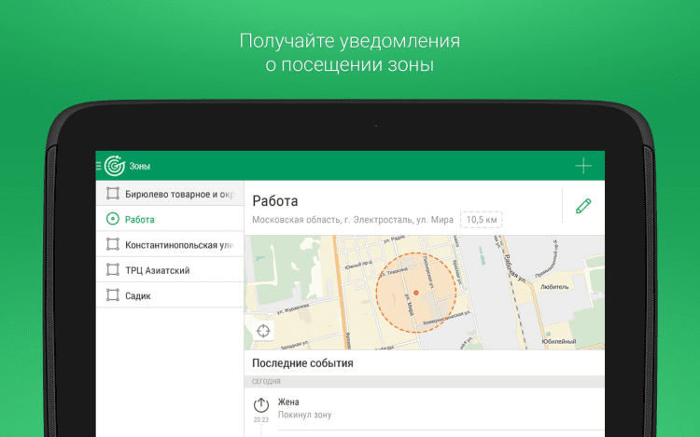Click the circular icon of Работа zone

click(113, 219)
